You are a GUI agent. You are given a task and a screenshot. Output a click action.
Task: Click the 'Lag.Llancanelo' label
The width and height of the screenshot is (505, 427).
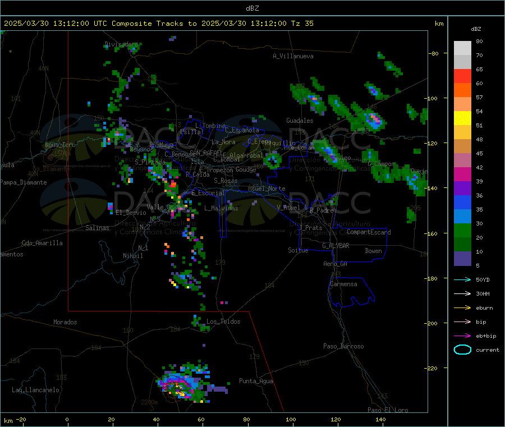point(36,390)
